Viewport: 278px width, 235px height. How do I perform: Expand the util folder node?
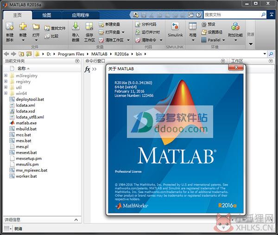[6, 87]
